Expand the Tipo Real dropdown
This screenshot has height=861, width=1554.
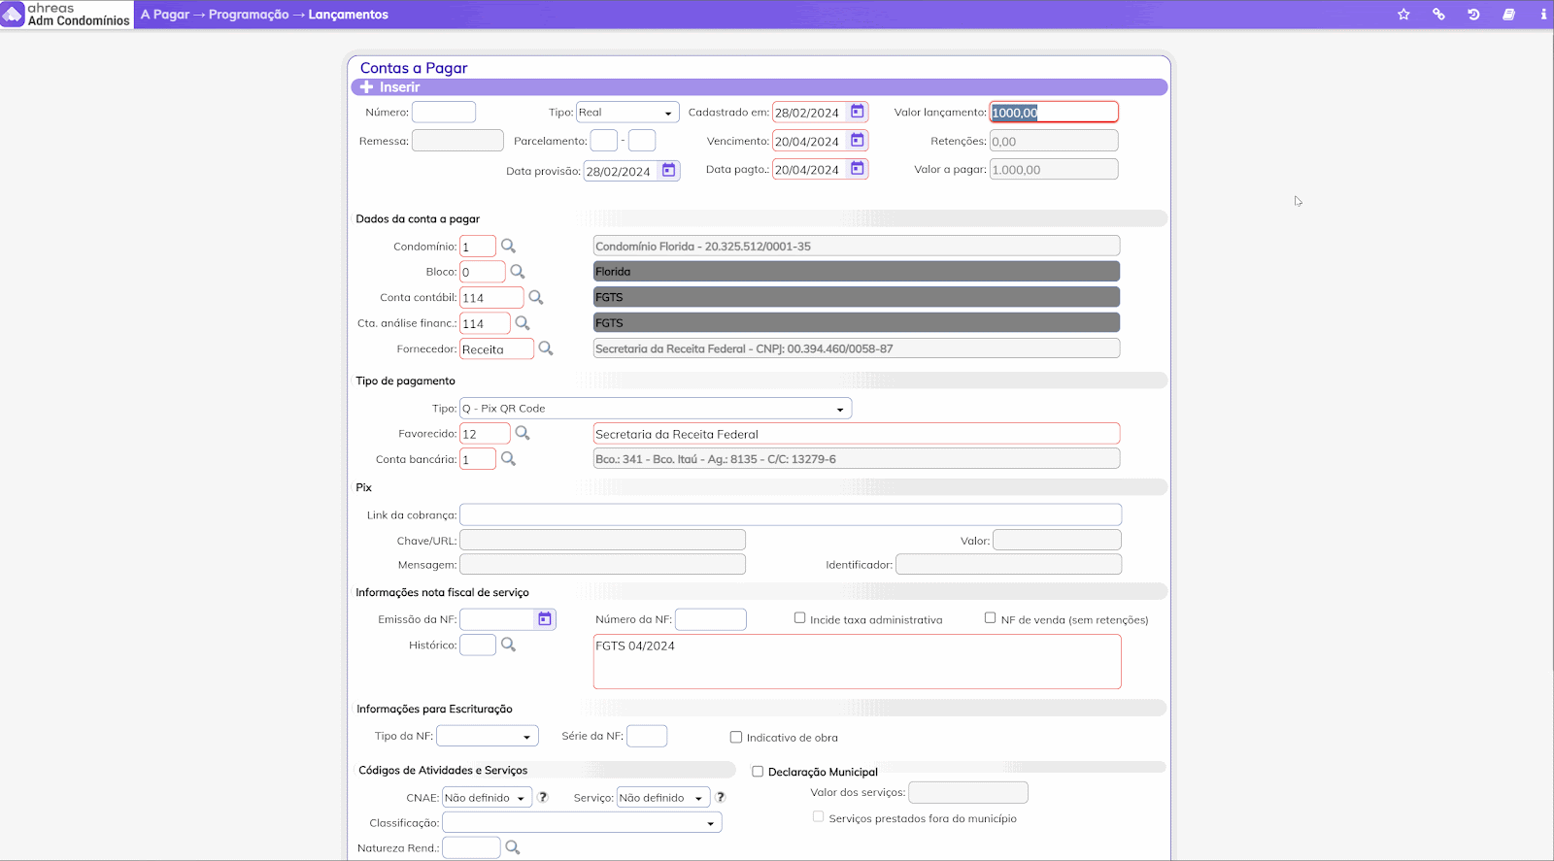(x=627, y=113)
